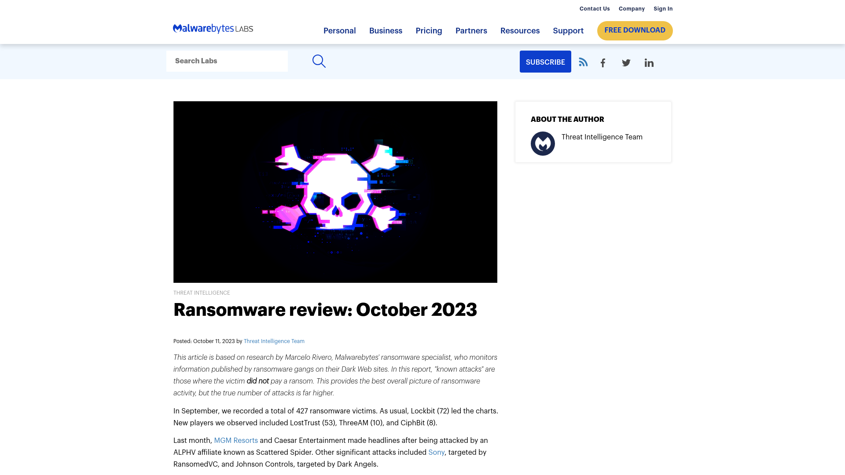Click the FREE DOWNLOAD button
The width and height of the screenshot is (845, 475).
635,30
